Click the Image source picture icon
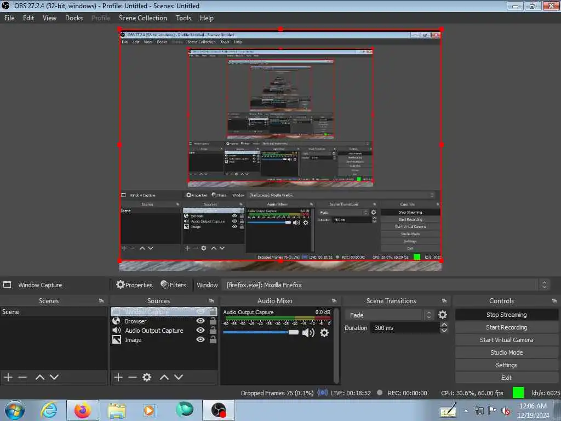 coord(117,339)
